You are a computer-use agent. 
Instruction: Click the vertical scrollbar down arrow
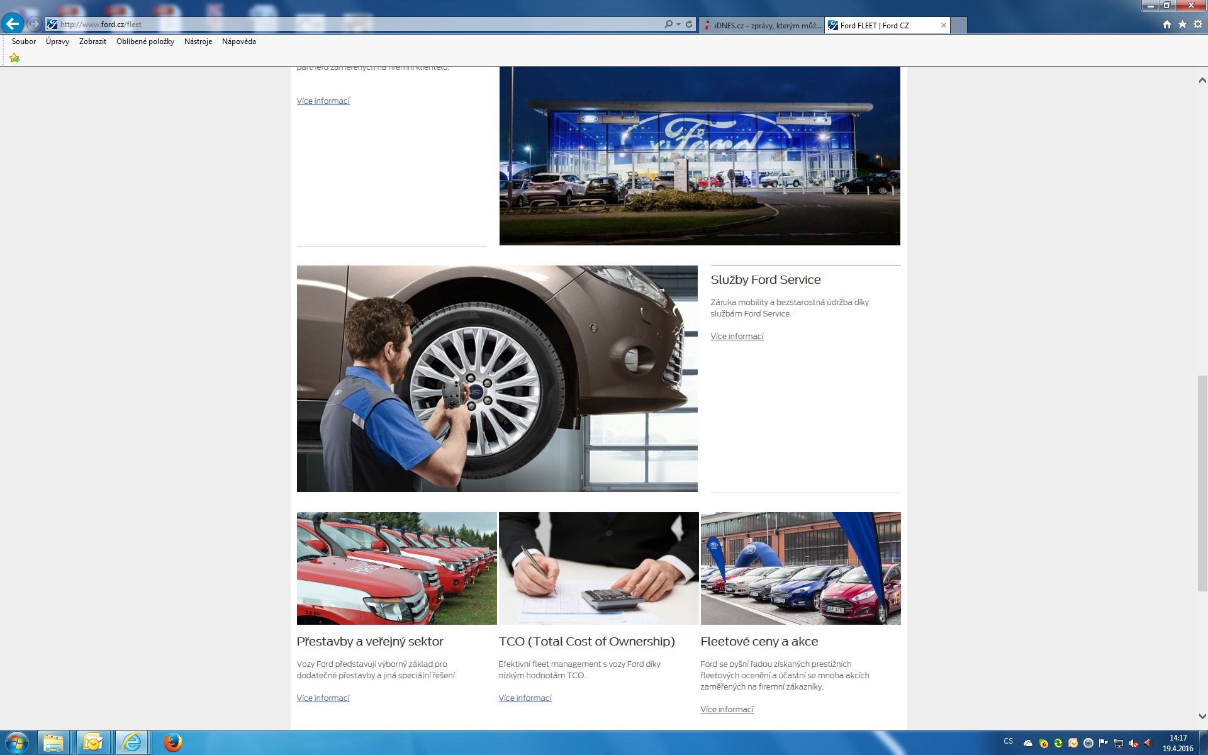coord(1202,716)
